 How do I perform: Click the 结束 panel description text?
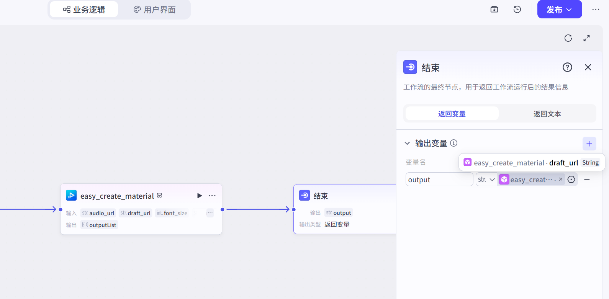click(486, 87)
